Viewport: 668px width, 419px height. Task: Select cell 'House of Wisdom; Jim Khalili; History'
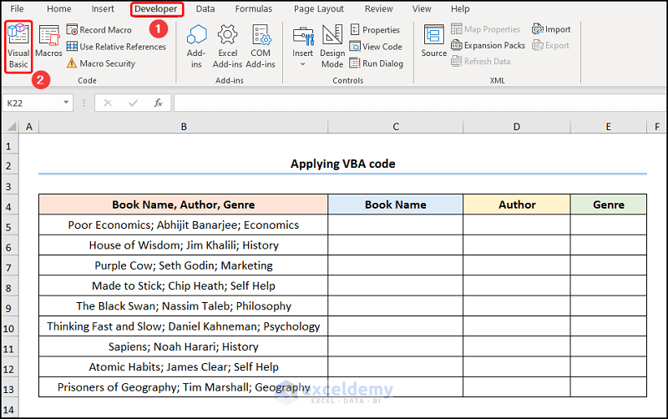pos(184,245)
